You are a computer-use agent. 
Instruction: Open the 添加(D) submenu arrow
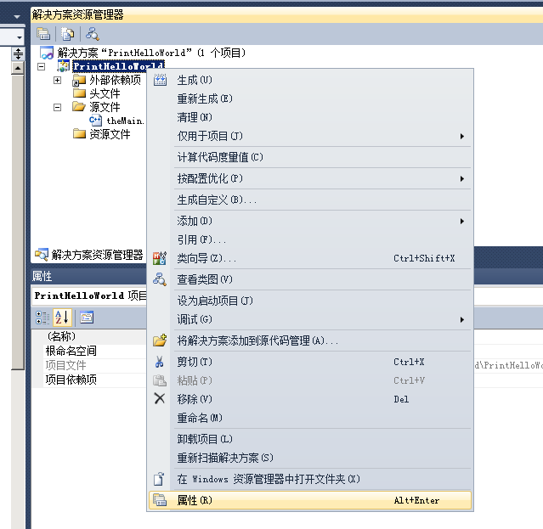pos(462,222)
